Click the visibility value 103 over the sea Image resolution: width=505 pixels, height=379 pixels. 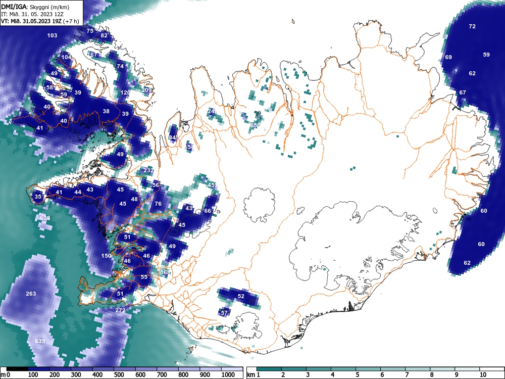(52, 35)
